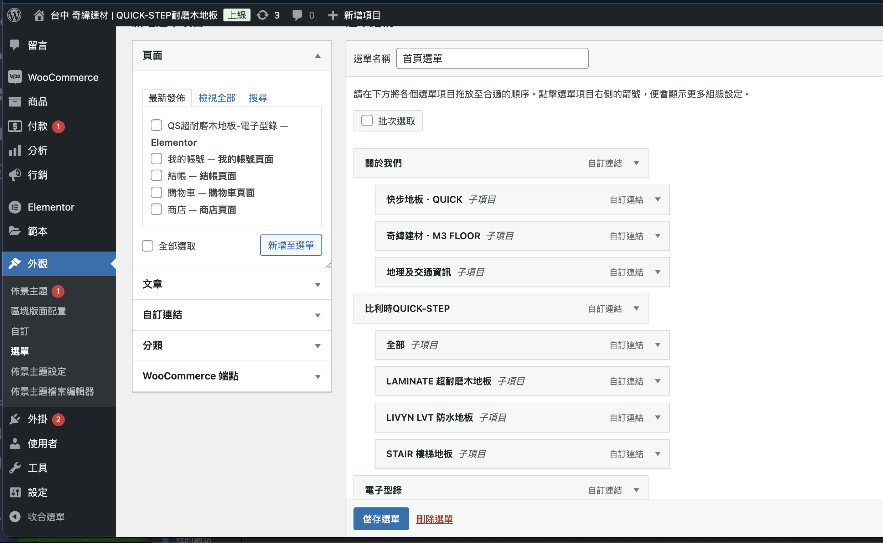Screen dimensions: 883x543
Task: Check the 購物車 page checkbox
Action: 156,192
